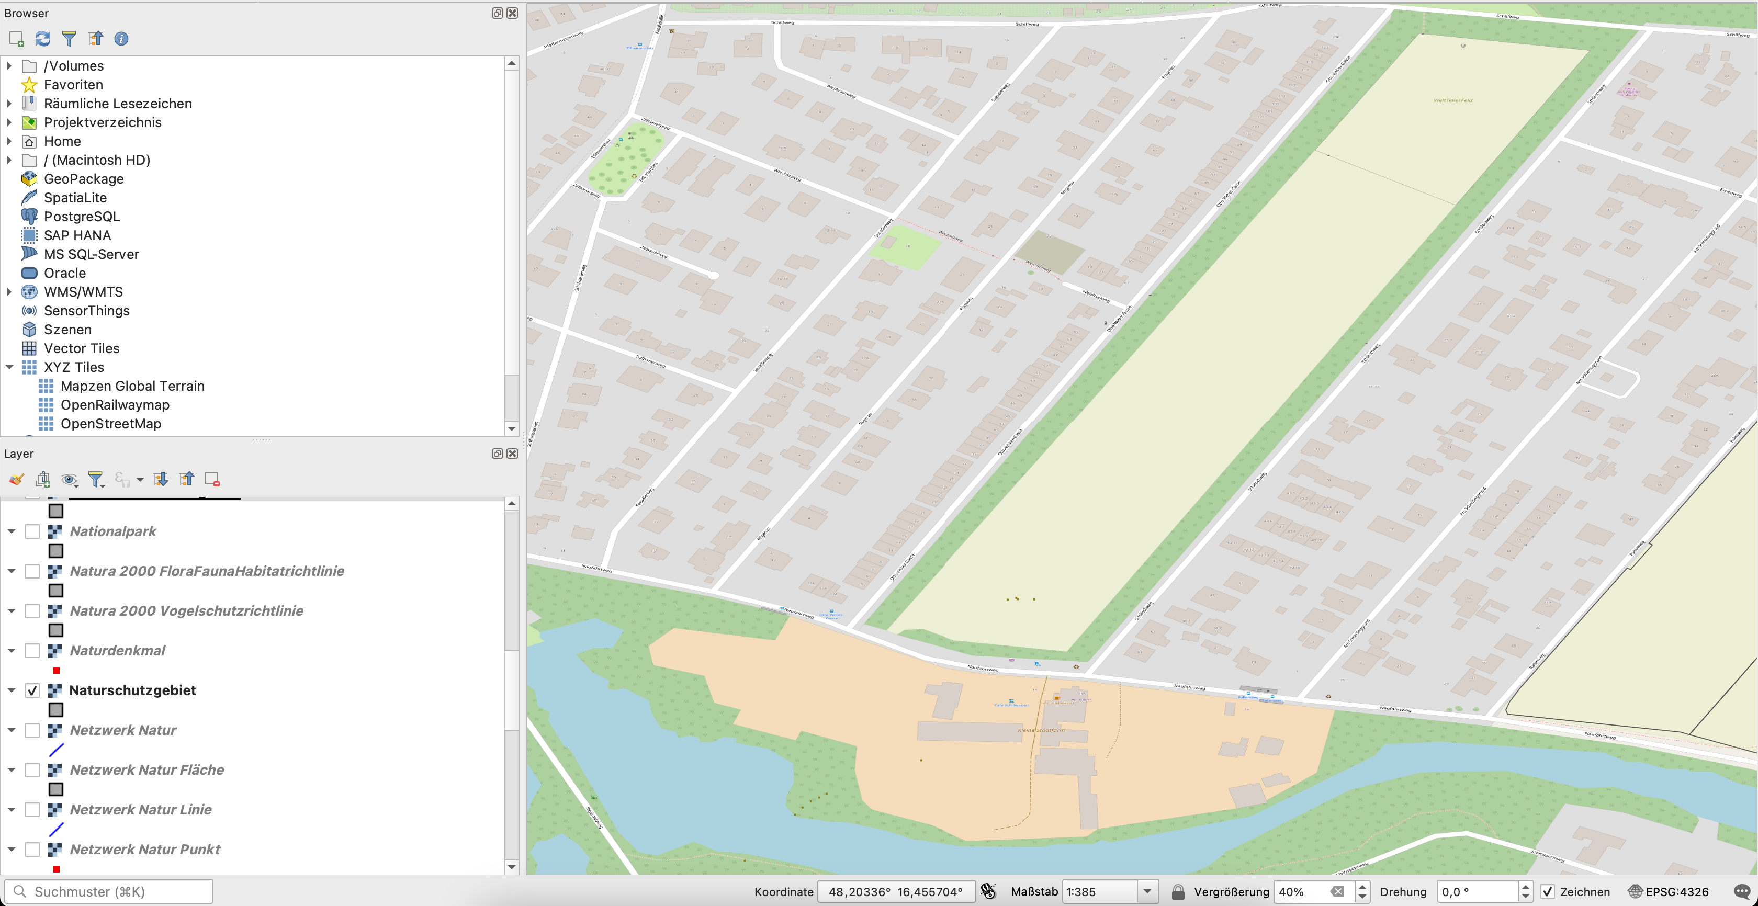
Task: Click the Refresh icon in Browser panel
Action: tap(43, 39)
